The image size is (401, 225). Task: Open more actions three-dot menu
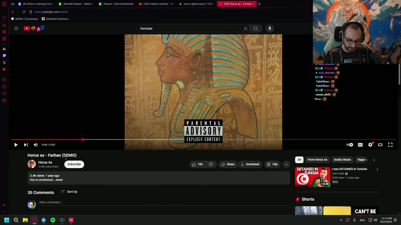286,164
